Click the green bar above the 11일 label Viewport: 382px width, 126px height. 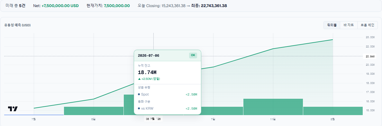(x=273, y=107)
